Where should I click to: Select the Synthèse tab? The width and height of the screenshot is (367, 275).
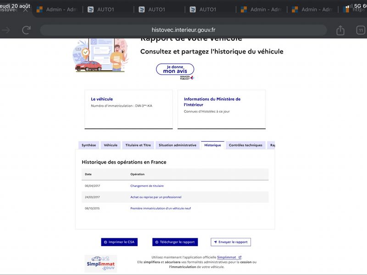coord(89,145)
